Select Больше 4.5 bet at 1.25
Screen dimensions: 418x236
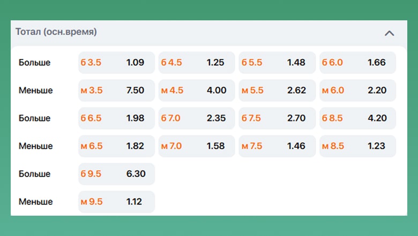pos(197,63)
